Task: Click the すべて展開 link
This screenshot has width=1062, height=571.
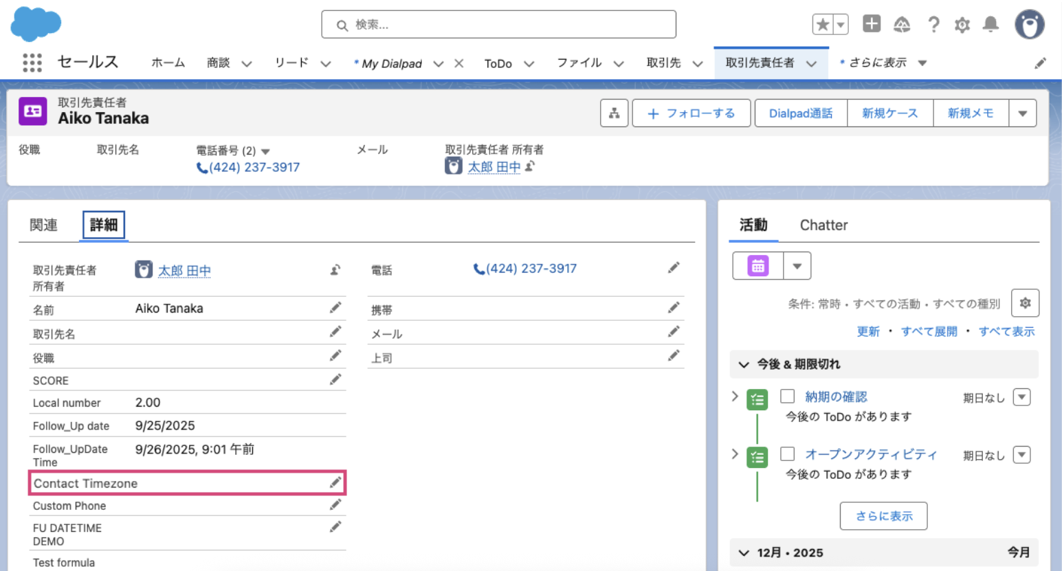Action: pos(929,331)
